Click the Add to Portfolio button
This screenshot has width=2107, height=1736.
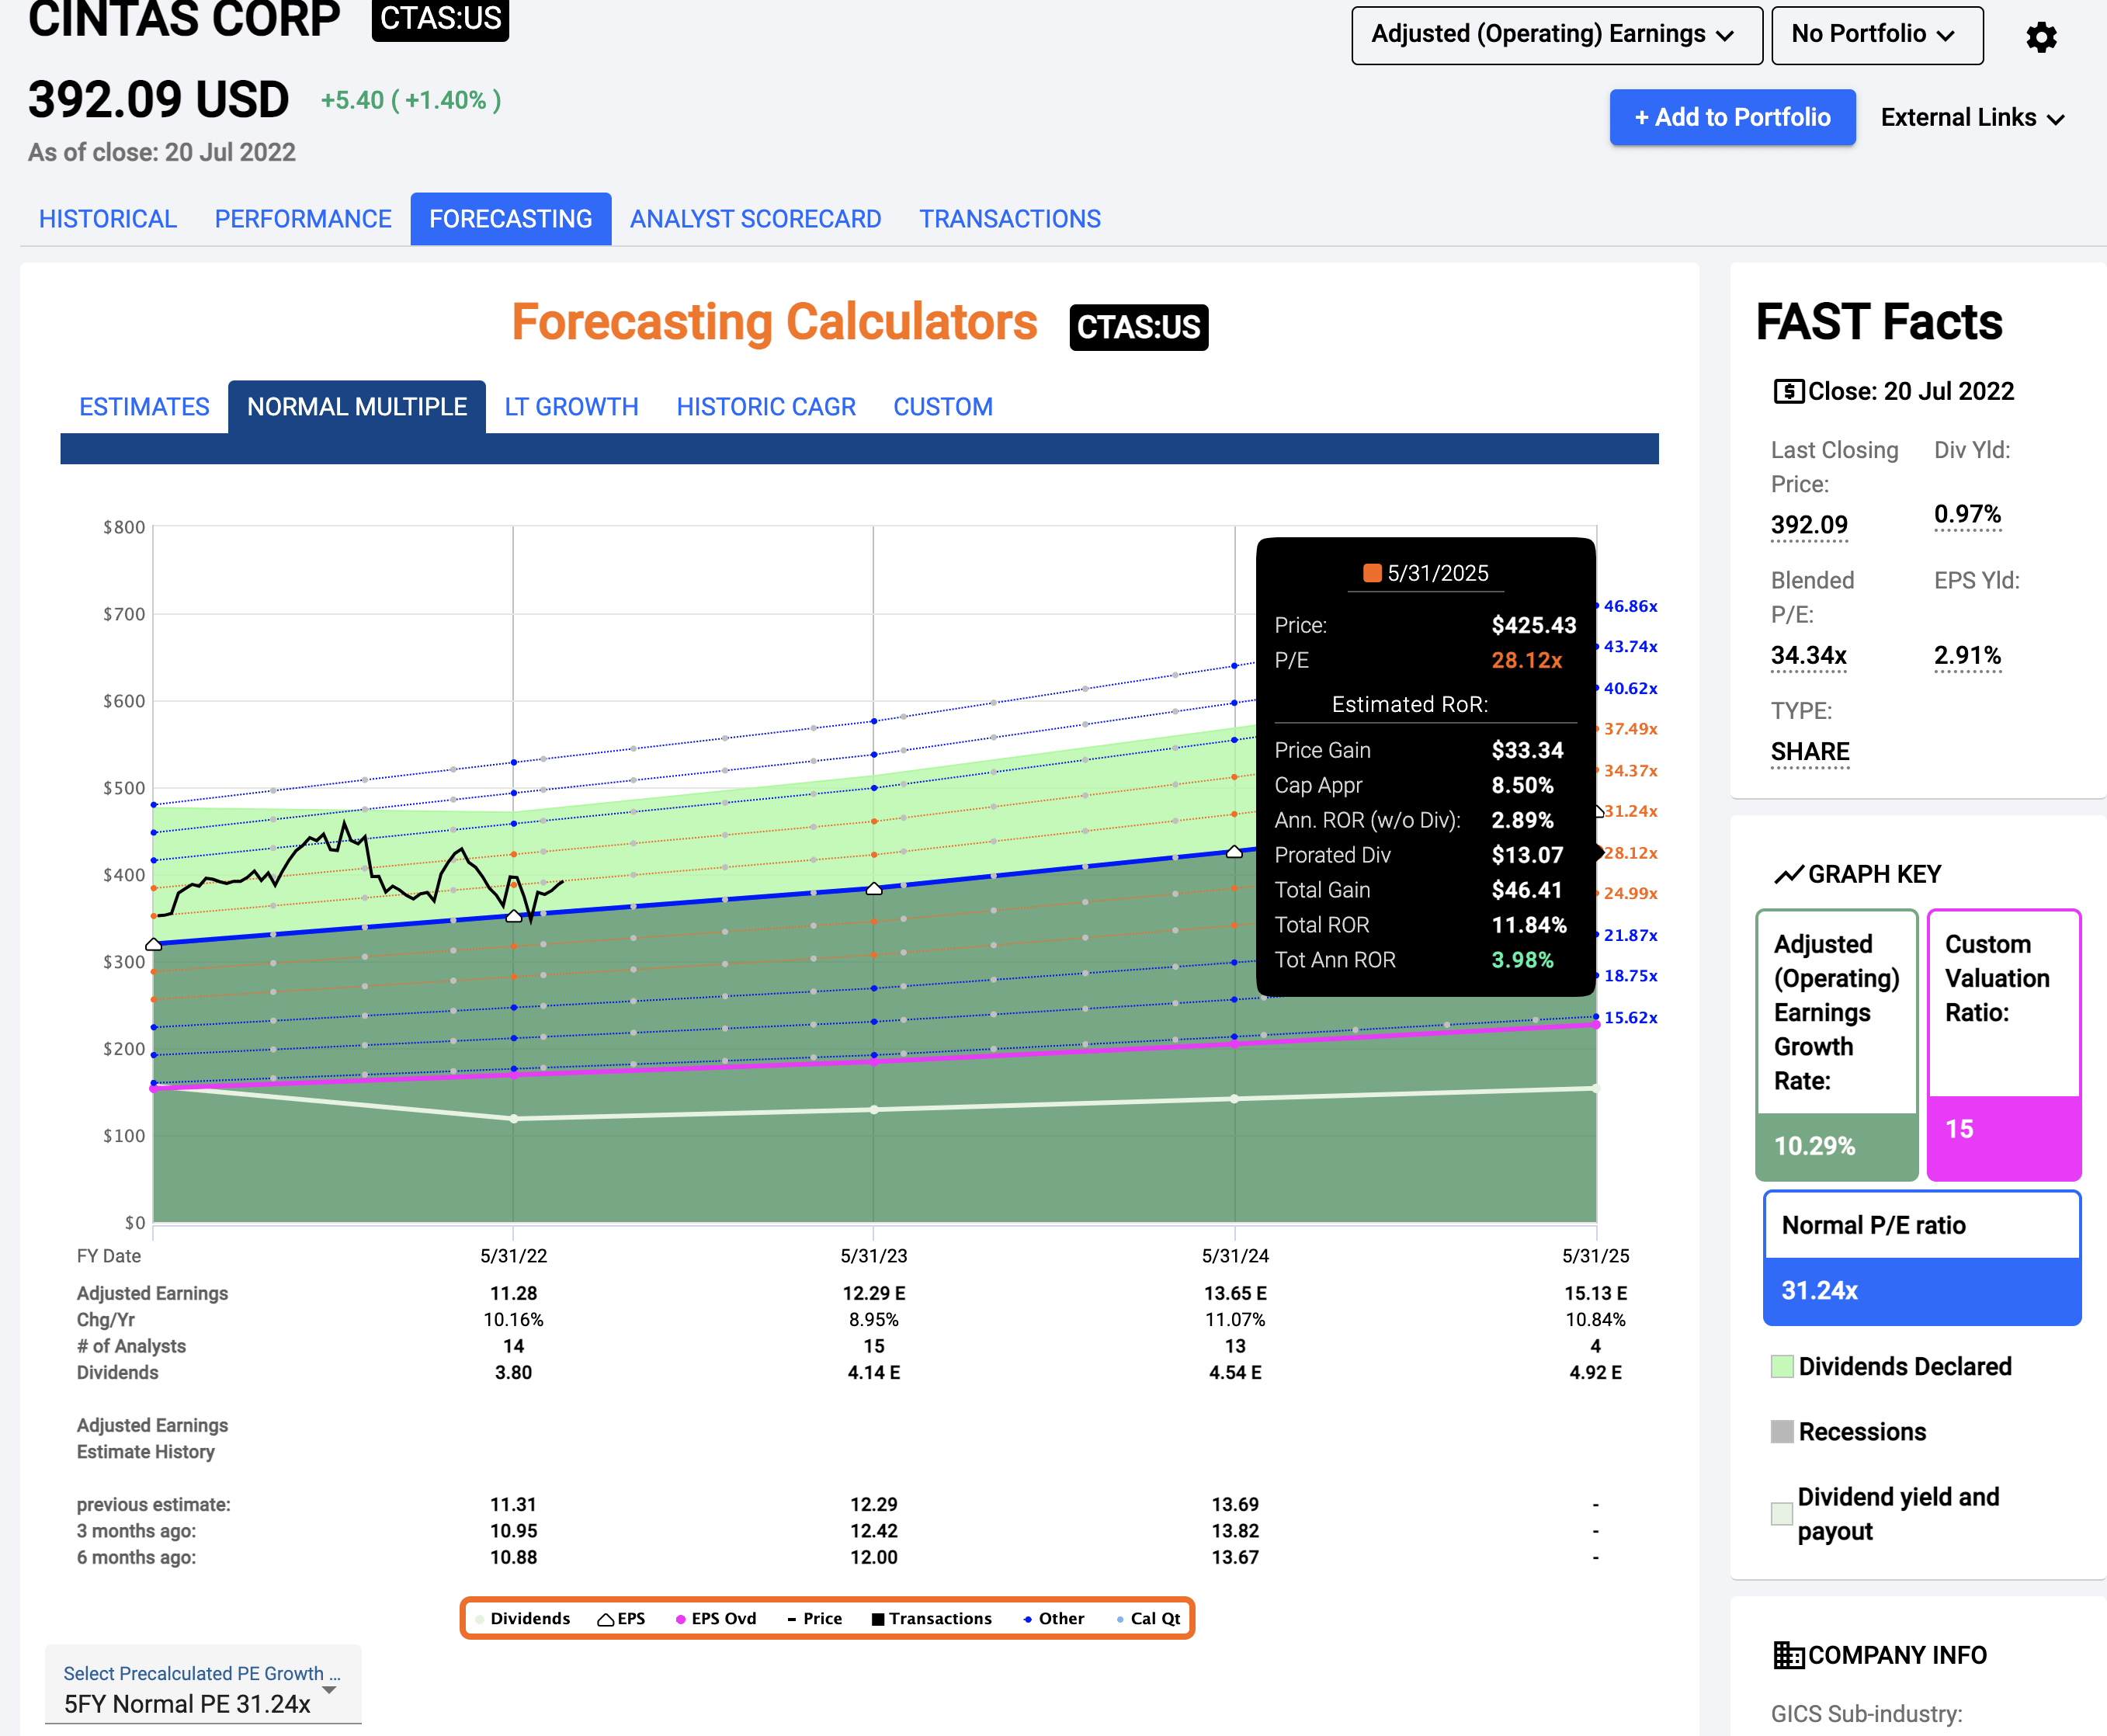pos(1733,117)
